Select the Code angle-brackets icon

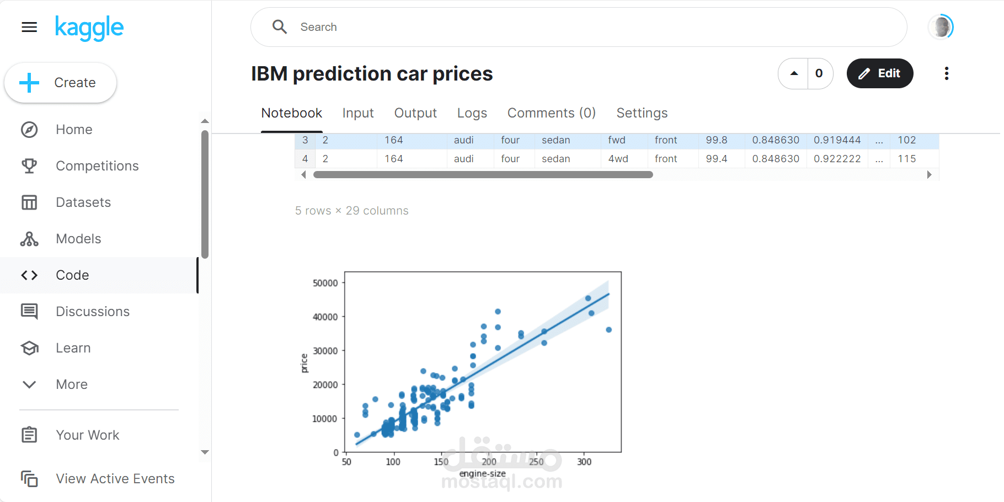(29, 275)
